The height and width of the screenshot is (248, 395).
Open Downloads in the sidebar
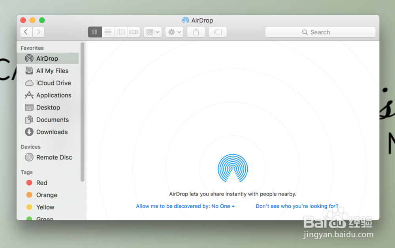pos(48,132)
